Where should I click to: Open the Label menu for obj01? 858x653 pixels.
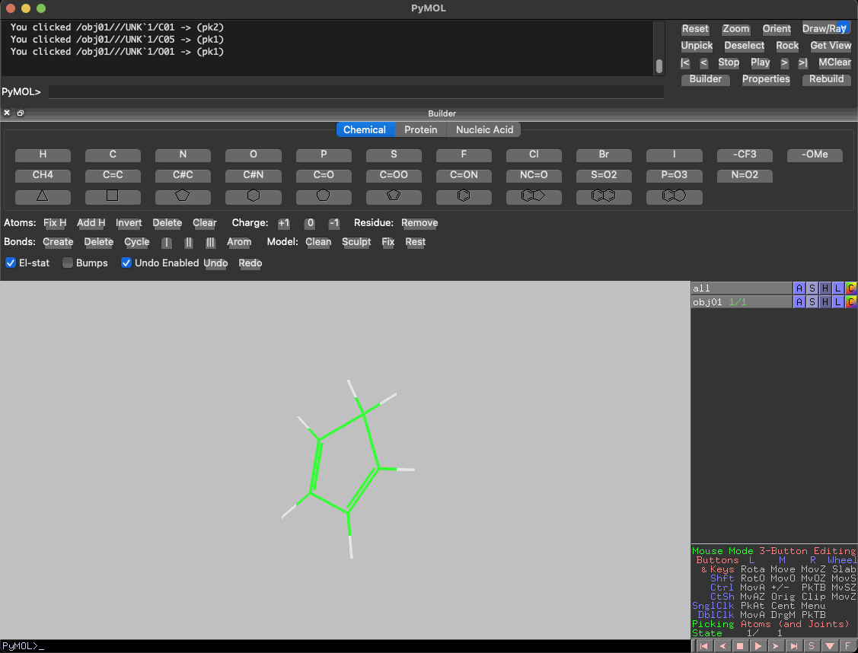(837, 302)
